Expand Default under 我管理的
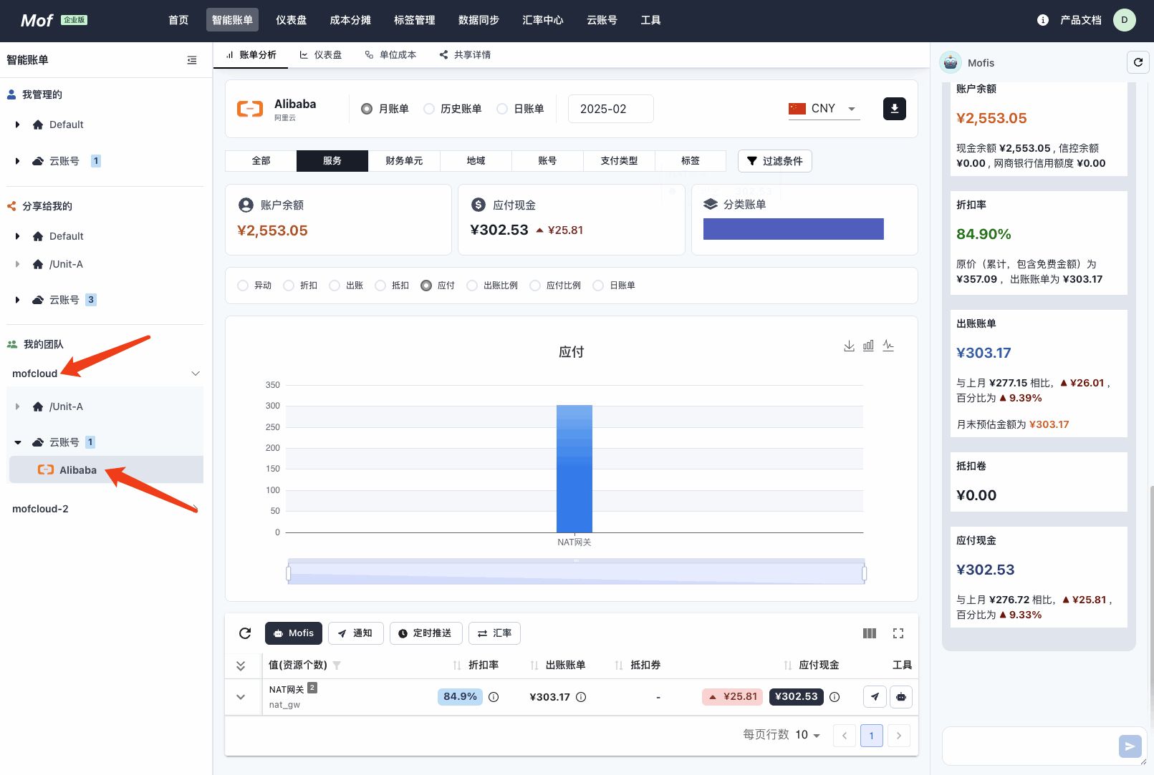The width and height of the screenshot is (1154, 775). click(x=17, y=125)
